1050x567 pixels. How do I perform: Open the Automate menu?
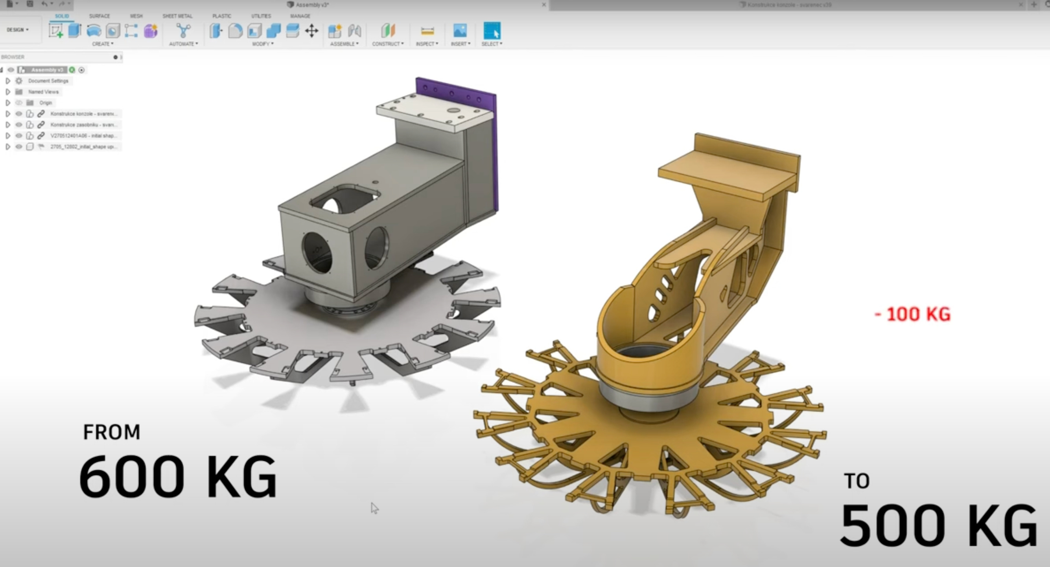[183, 44]
